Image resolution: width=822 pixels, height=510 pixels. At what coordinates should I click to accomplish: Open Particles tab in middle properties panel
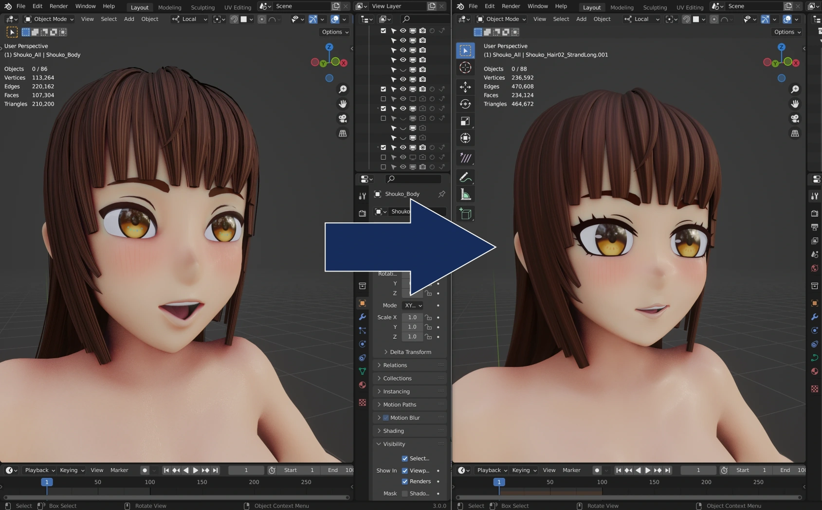(x=362, y=330)
